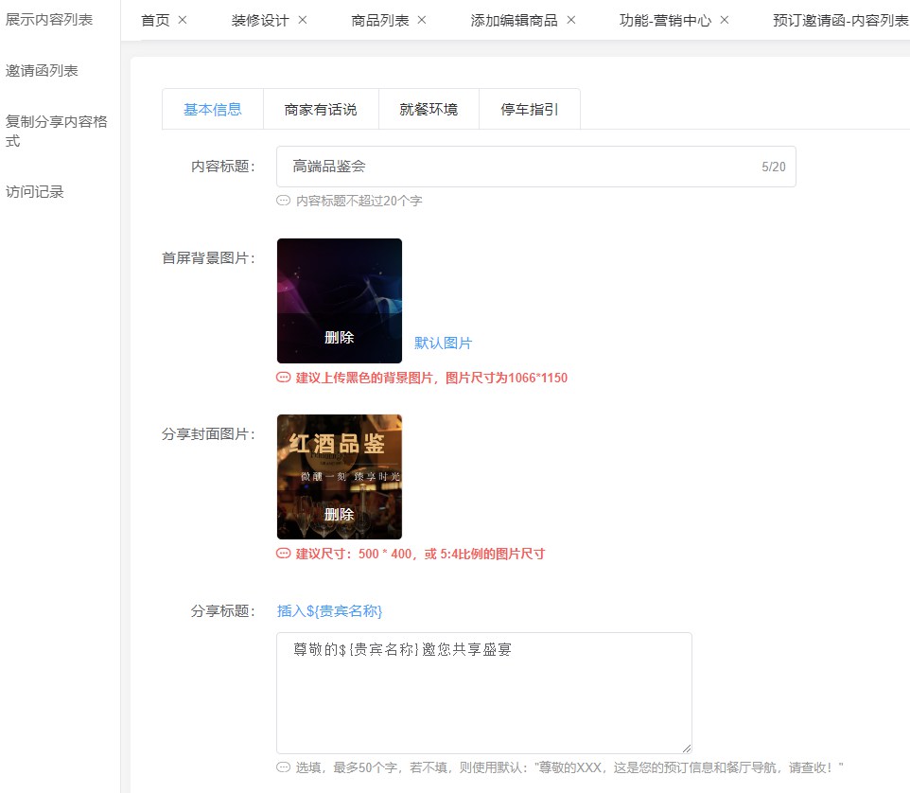910x793 pixels.
Task: Close the 装修设计 tab
Action: coord(303,20)
